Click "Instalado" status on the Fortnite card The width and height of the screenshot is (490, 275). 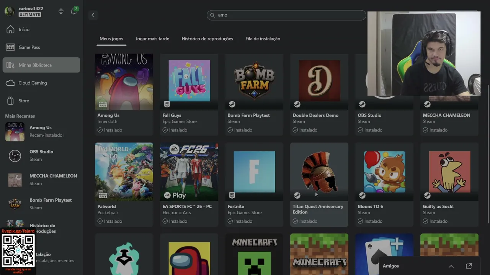(243, 221)
